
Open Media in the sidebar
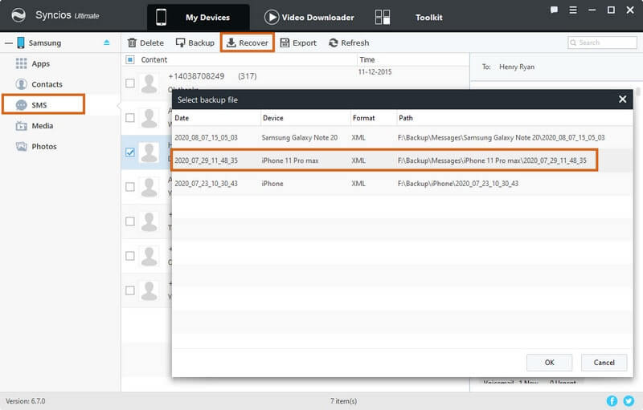43,126
